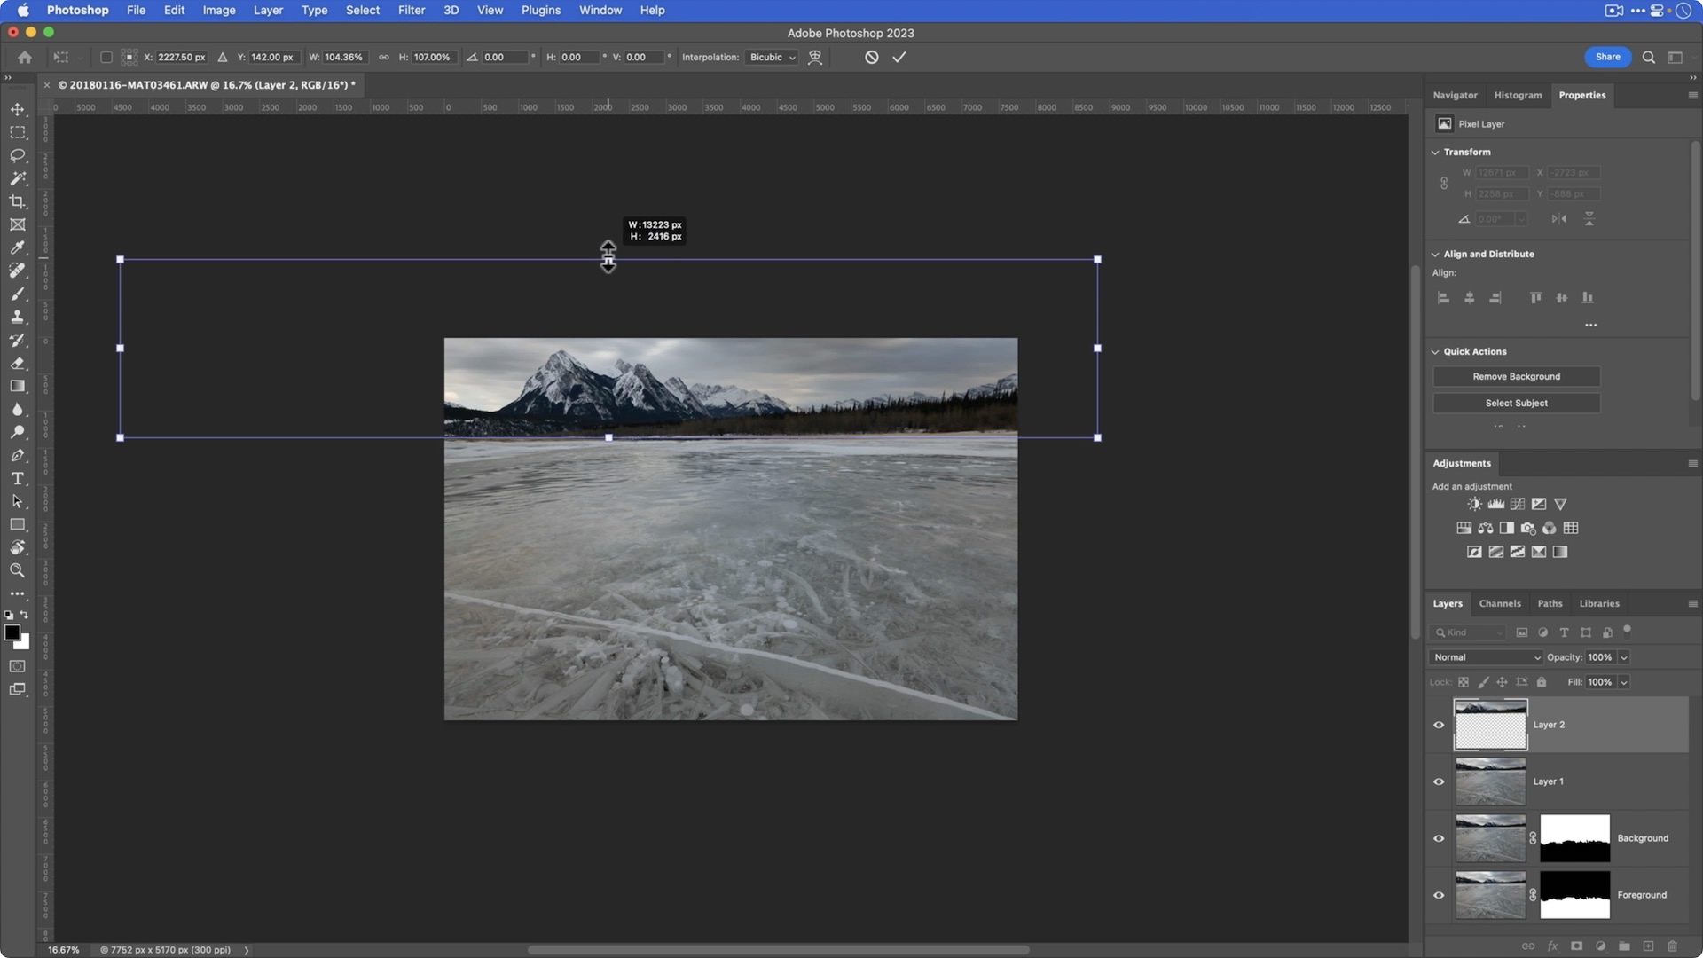Select the Horizontal Type tool

point(17,478)
